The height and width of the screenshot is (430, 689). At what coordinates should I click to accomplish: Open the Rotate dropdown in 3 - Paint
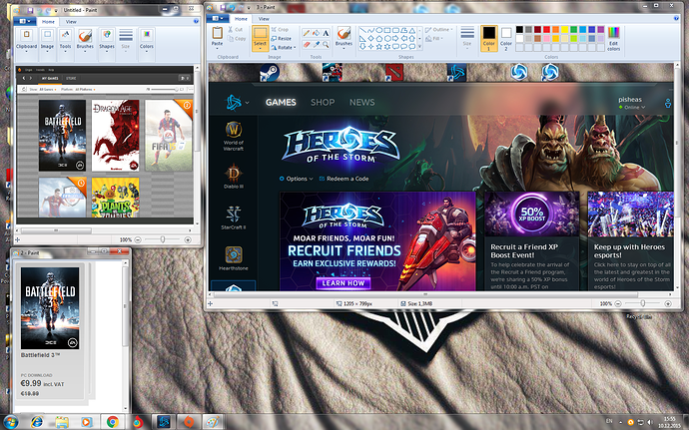tap(284, 47)
